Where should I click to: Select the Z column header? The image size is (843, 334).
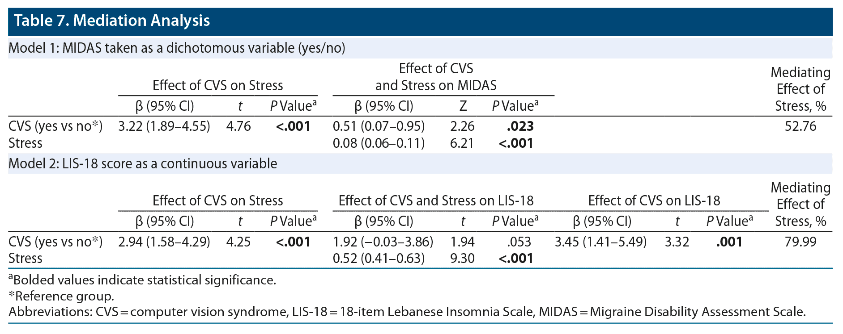[x=463, y=106]
